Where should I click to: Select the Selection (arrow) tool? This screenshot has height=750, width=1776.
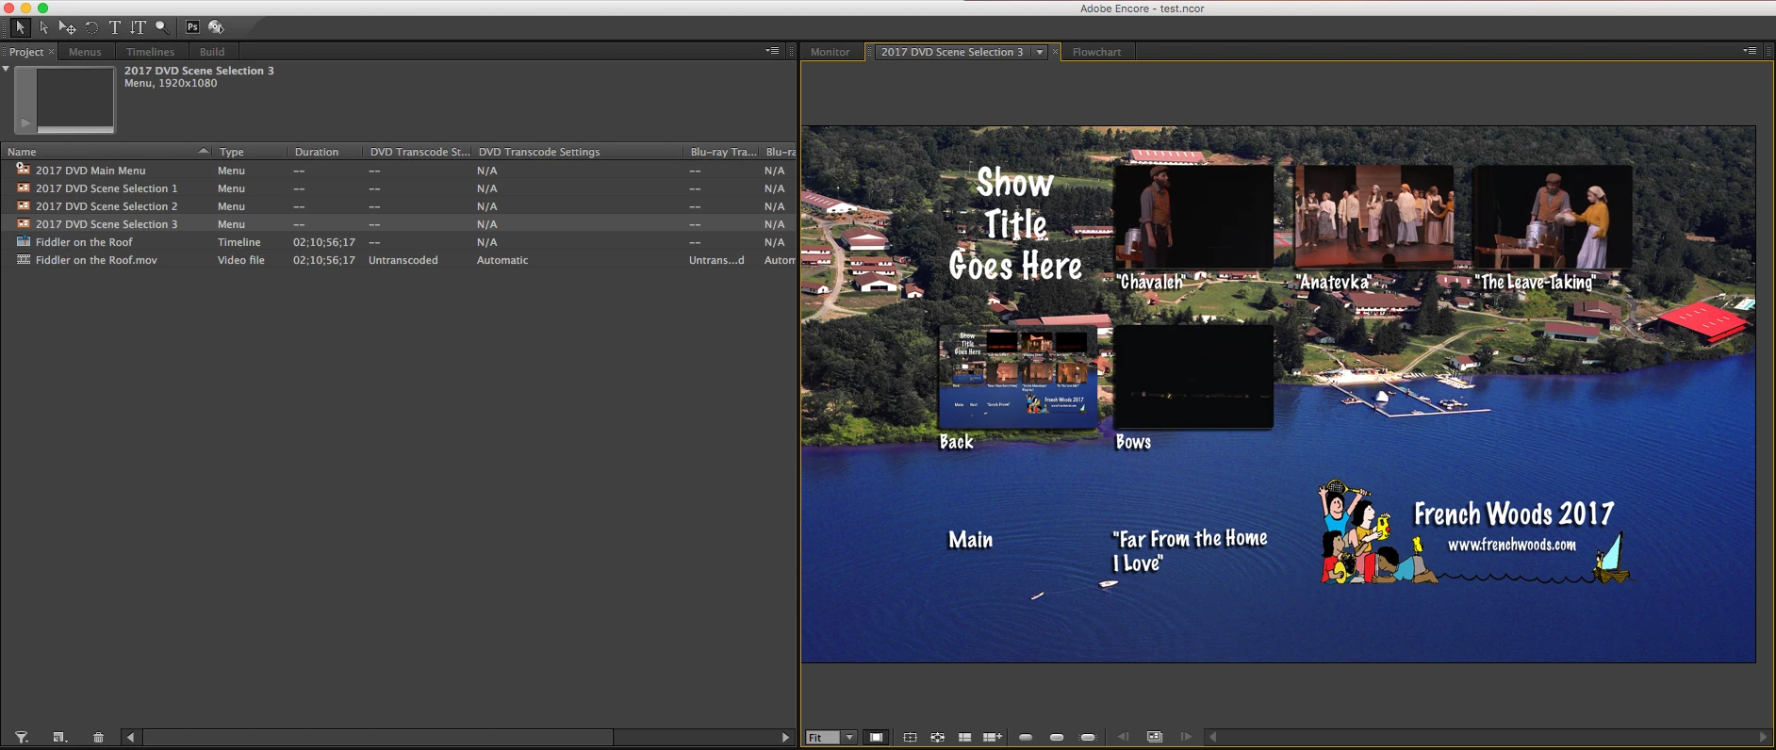tap(20, 27)
